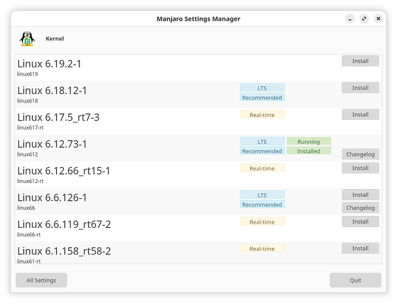Open Changelog for Linux 6.12.73-1
Viewport: 397px width, 303px height.
pos(360,154)
